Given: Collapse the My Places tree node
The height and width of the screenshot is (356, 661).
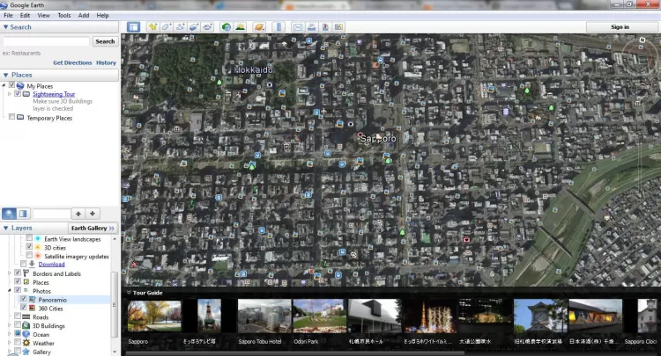Looking at the screenshot, I should pyautogui.click(x=4, y=86).
